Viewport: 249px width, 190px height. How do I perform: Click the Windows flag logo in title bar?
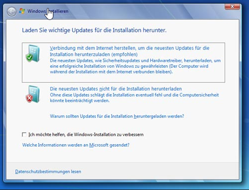point(22,11)
